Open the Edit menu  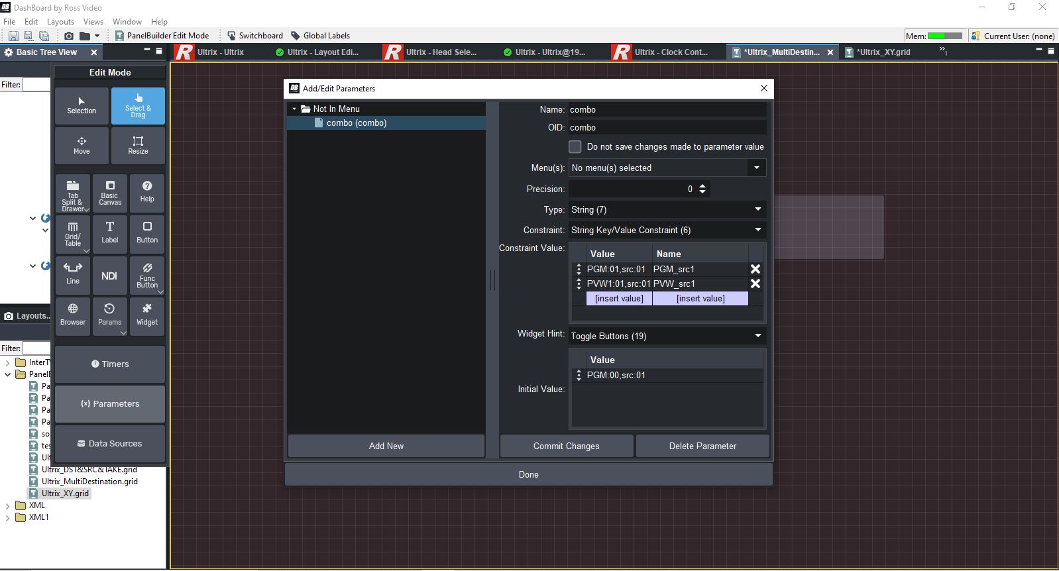tap(31, 22)
